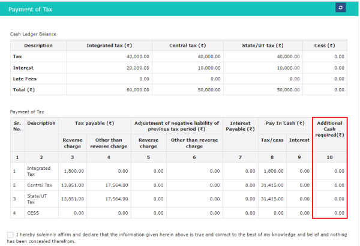Select the Tax payable column group header
This screenshot has height=246, width=360.
[94, 123]
